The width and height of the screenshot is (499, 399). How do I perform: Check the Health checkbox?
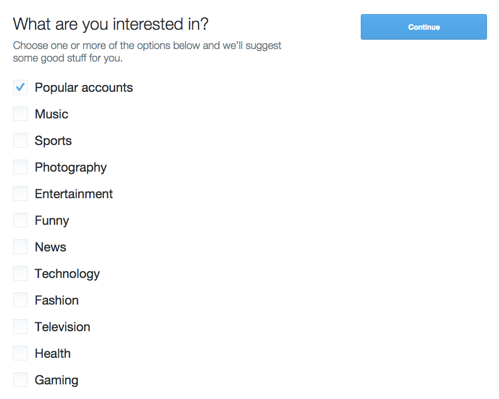(20, 353)
